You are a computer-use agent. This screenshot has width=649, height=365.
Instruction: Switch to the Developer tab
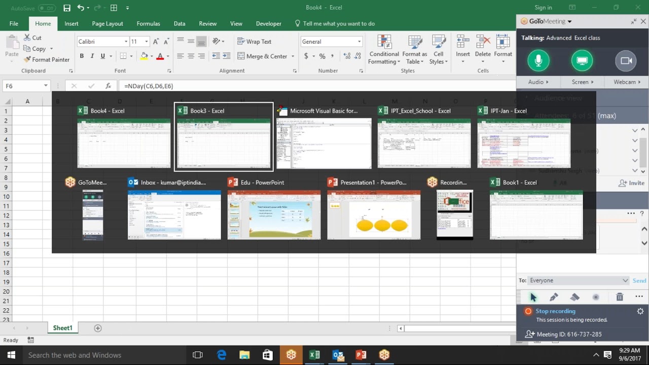(269, 23)
